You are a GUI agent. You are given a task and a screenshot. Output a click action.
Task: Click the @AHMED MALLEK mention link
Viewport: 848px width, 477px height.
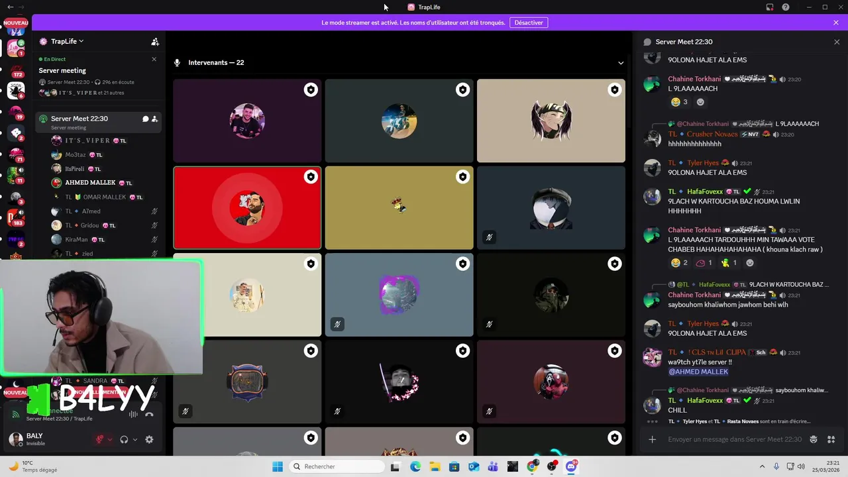tap(698, 372)
